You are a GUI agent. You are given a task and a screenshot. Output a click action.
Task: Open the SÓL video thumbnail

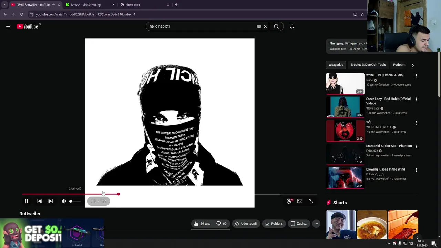[345, 131]
